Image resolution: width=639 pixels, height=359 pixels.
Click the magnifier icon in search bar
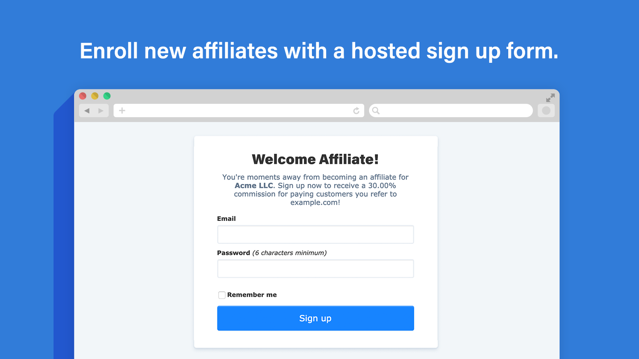coord(376,110)
